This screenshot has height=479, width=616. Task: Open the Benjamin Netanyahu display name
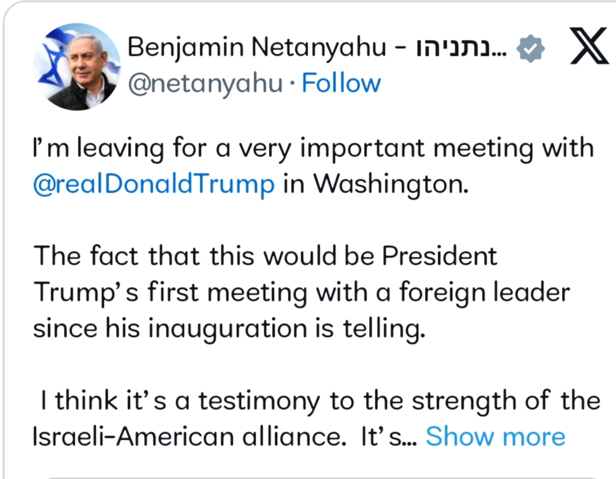tap(257, 48)
